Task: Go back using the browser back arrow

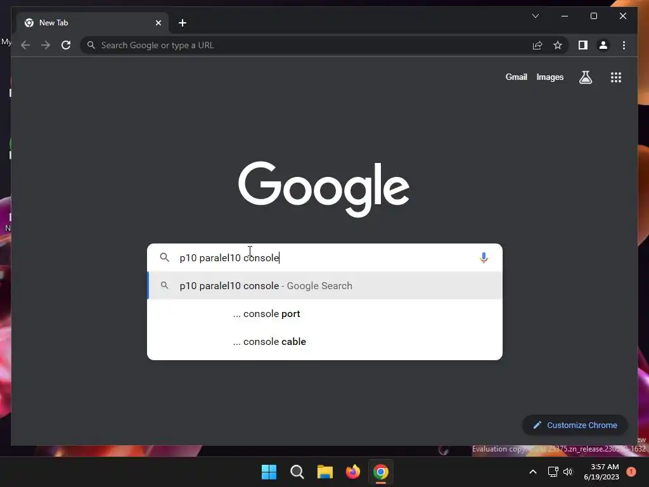Action: click(x=25, y=45)
